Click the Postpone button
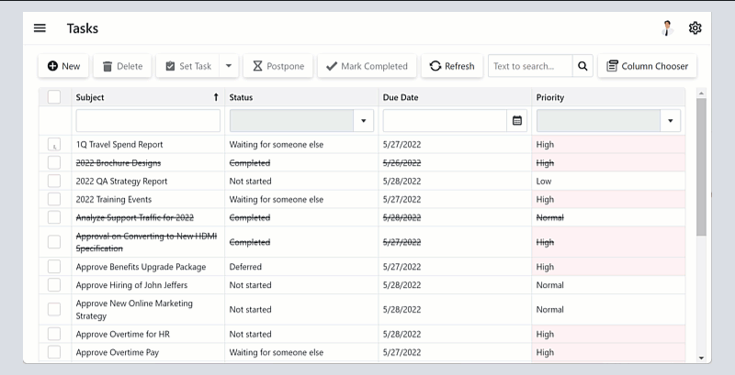The height and width of the screenshot is (375, 735). point(278,66)
